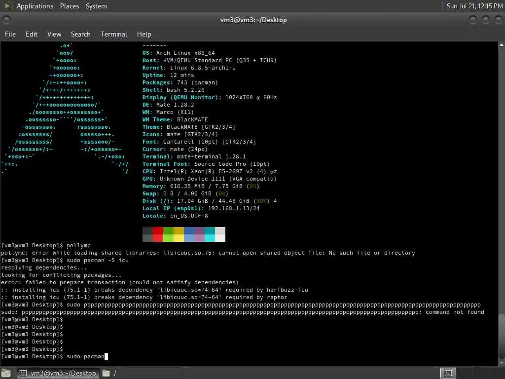This screenshot has height=379, width=505.
Task: Click the 'failed to prepare transaction' error line
Action: [120, 283]
